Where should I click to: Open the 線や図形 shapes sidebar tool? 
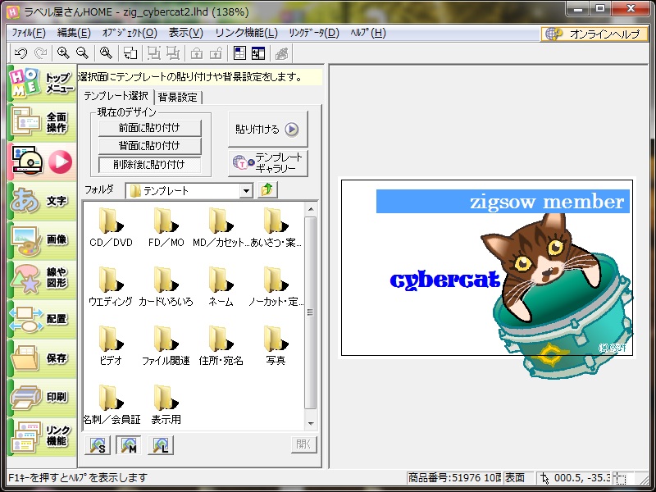point(42,279)
